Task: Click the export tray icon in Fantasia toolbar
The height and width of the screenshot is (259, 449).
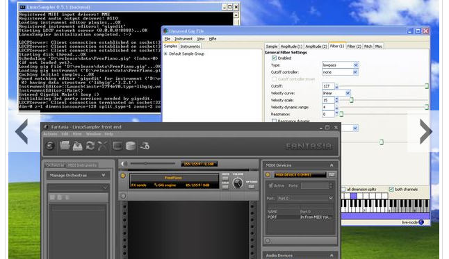Action: pyautogui.click(x=78, y=146)
